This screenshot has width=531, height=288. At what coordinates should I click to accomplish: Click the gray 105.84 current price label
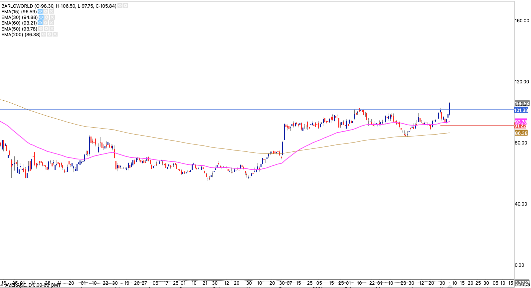click(x=522, y=104)
